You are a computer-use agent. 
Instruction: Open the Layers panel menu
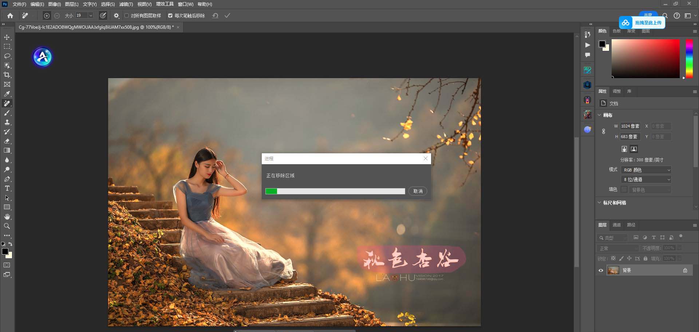(695, 225)
